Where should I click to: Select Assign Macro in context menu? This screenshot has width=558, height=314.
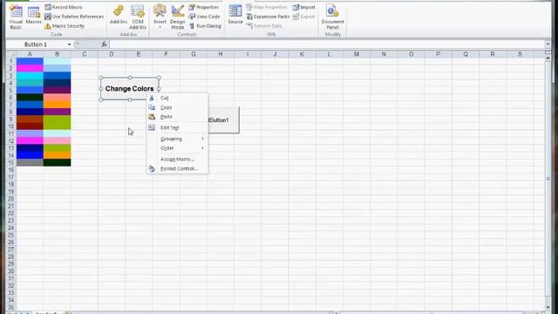pyautogui.click(x=177, y=159)
